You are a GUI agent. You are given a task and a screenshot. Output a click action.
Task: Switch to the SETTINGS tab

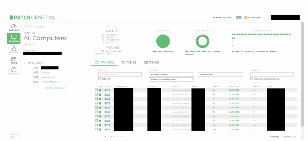(x=152, y=63)
